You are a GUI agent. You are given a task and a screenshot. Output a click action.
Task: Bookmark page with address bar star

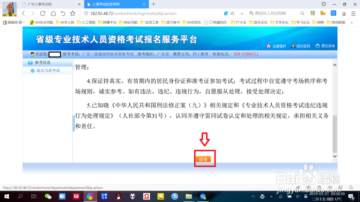coord(232,14)
